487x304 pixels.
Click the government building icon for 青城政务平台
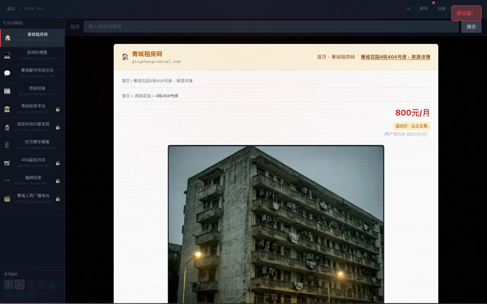pyautogui.click(x=7, y=109)
